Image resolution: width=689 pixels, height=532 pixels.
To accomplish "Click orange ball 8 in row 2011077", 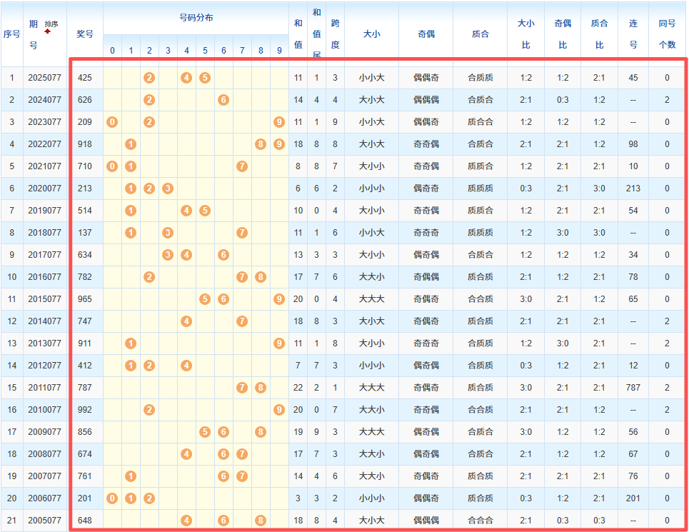I will click(261, 388).
